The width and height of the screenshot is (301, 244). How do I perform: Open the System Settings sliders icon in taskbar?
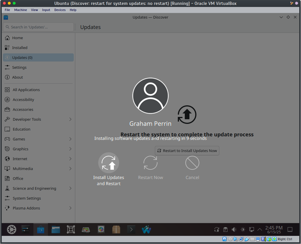pos(25,229)
